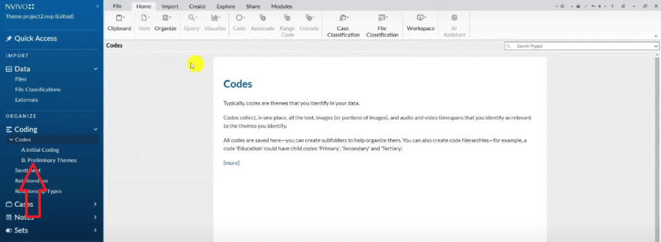The width and height of the screenshot is (661, 242).
Task: Click the magnifier in Search Project box
Action: (509, 46)
